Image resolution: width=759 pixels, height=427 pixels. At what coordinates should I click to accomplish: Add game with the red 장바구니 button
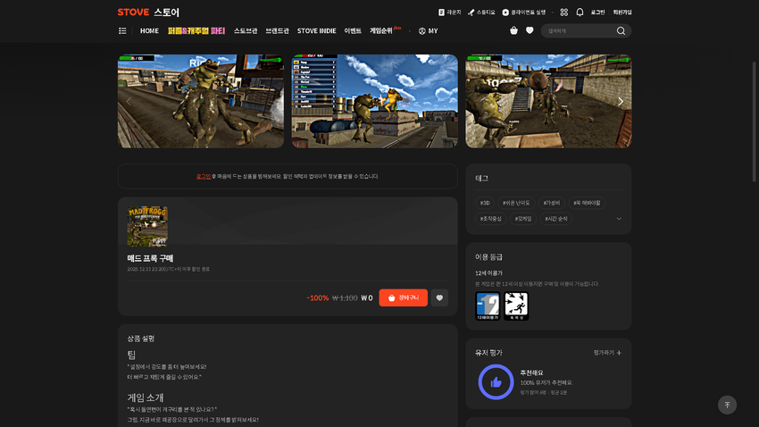click(x=404, y=297)
